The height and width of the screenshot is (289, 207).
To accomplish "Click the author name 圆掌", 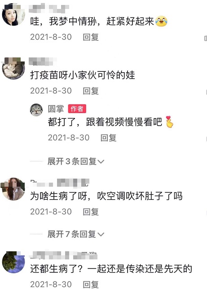I will coord(56,109).
